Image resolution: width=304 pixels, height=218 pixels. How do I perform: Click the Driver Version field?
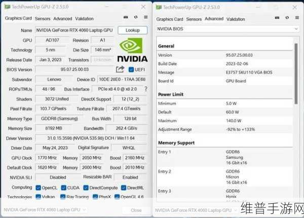[91, 138]
